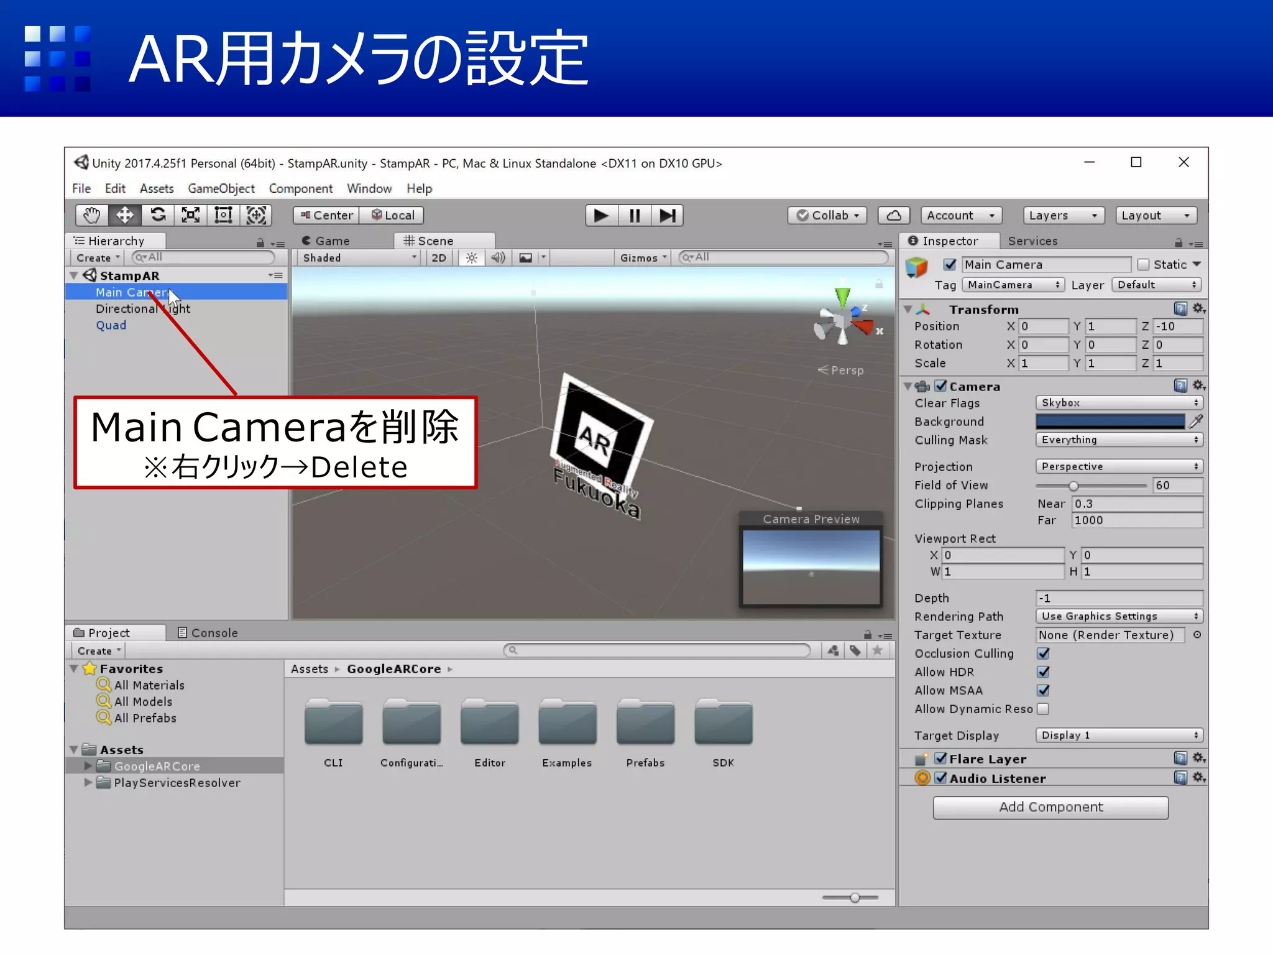Toggle scene audio speaker icon
Image resolution: width=1273 pixels, height=955 pixels.
coord(499,257)
